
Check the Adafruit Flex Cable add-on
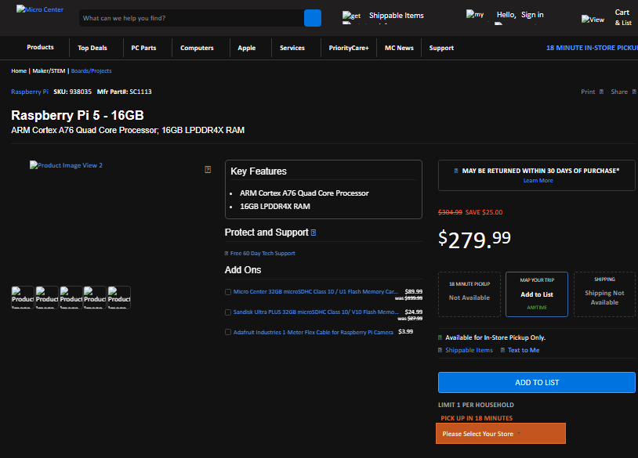click(x=228, y=332)
